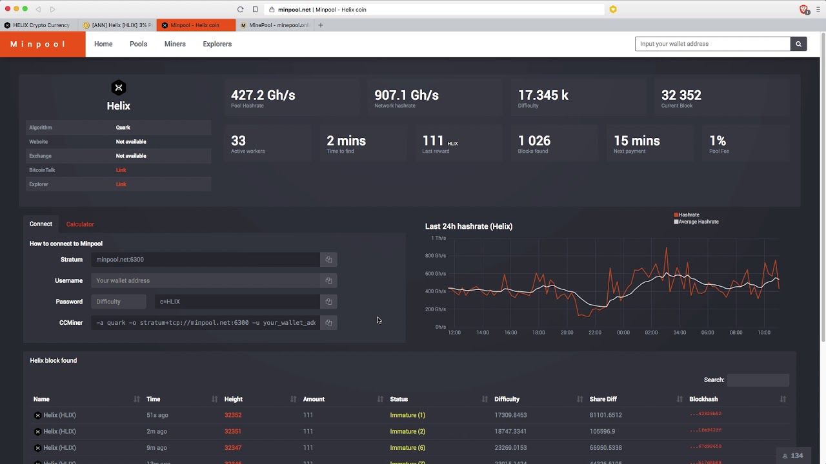826x464 pixels.
Task: Click the c=HLIX password field
Action: (237, 302)
